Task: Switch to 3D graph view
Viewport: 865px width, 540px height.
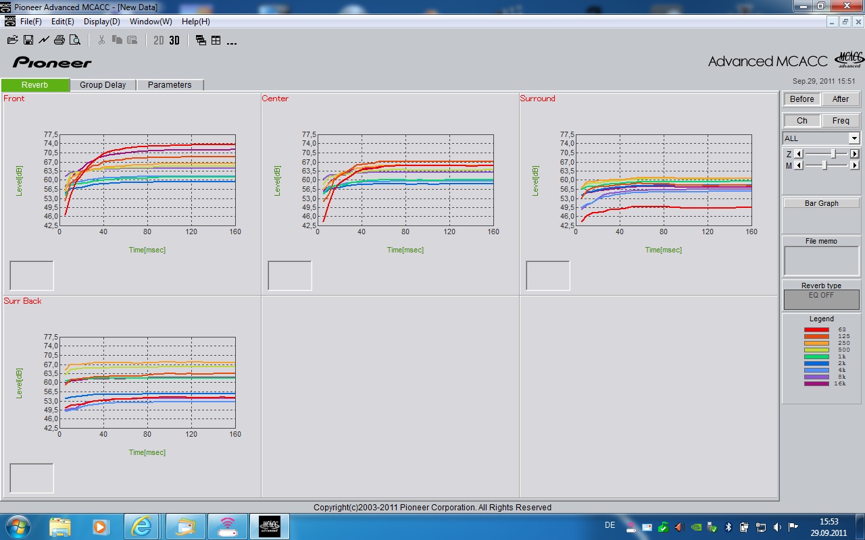Action: tap(174, 40)
